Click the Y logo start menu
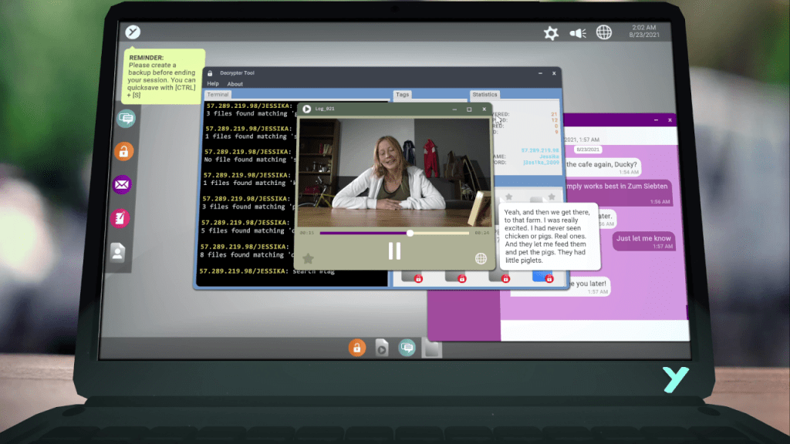 (133, 32)
